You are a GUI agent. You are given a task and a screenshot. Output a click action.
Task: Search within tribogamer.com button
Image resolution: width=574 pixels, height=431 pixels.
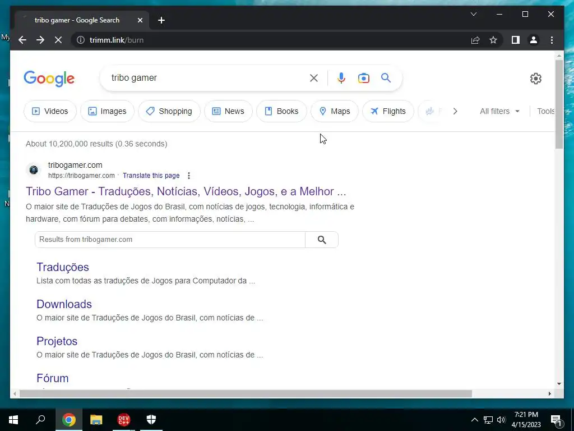(322, 240)
